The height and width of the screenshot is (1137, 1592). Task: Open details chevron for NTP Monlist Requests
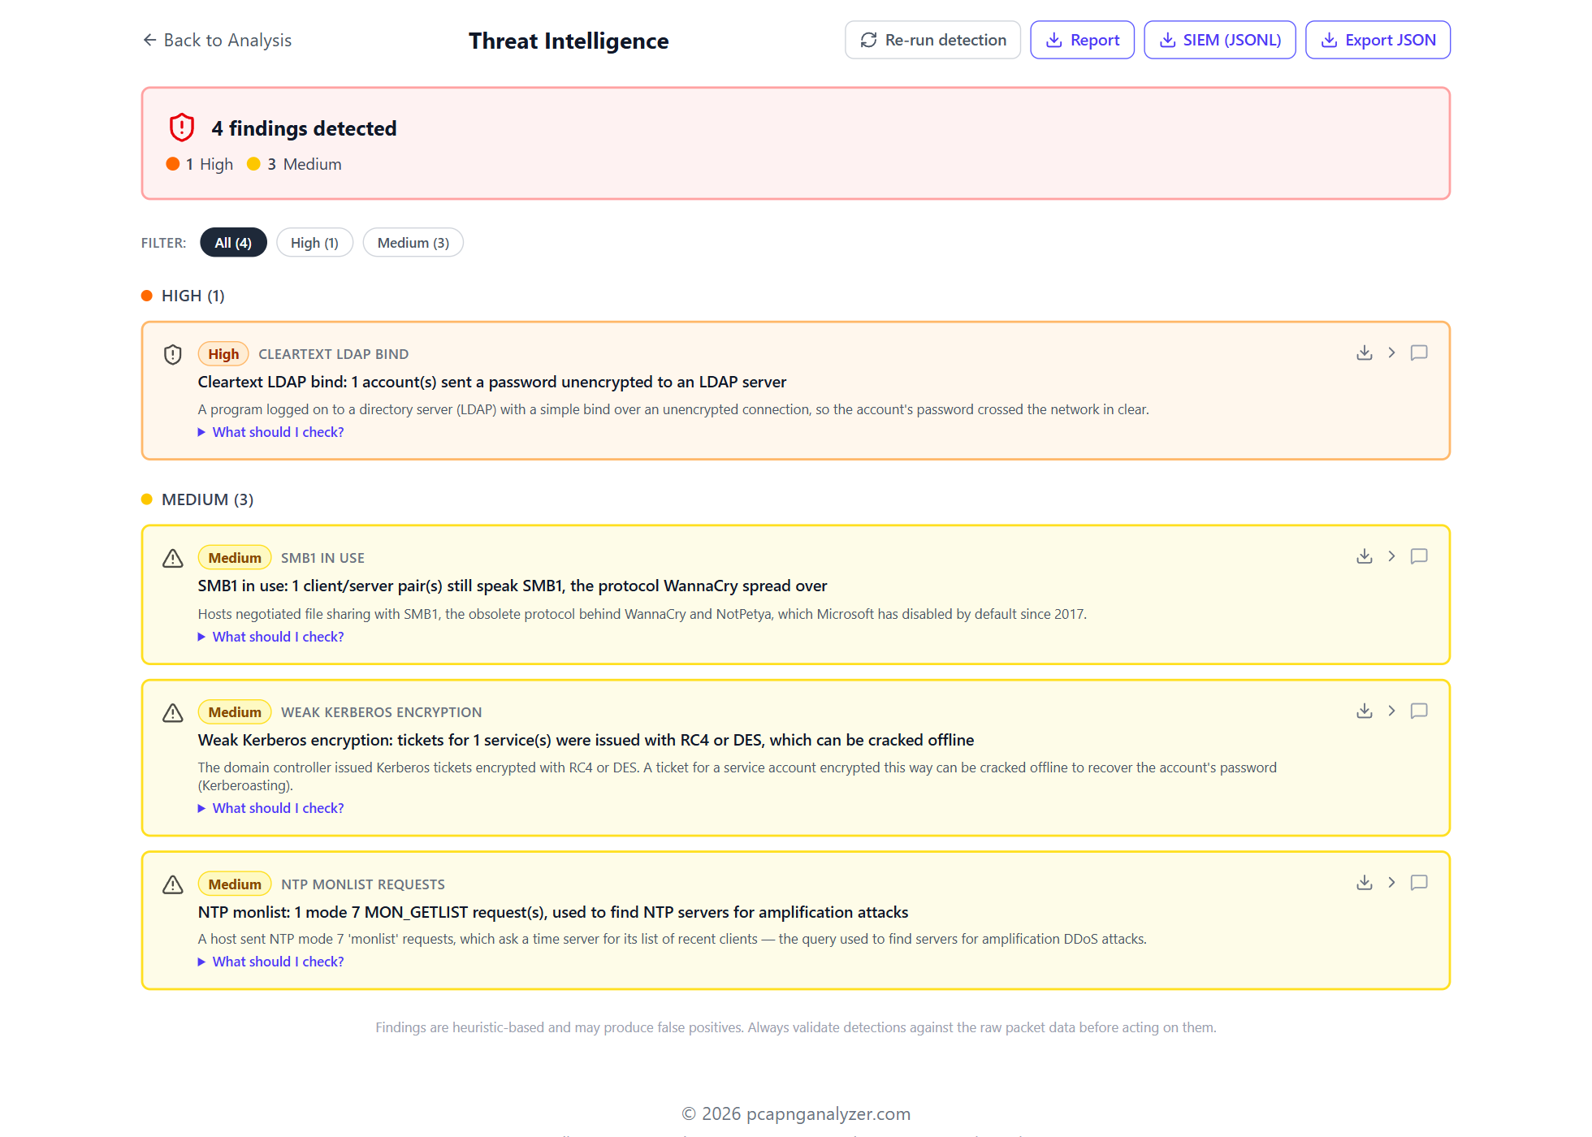[1391, 882]
